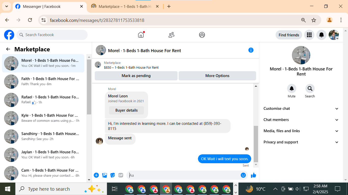Open the Chrome three-dot menu
This screenshot has height=195, width=348.
[341, 20]
